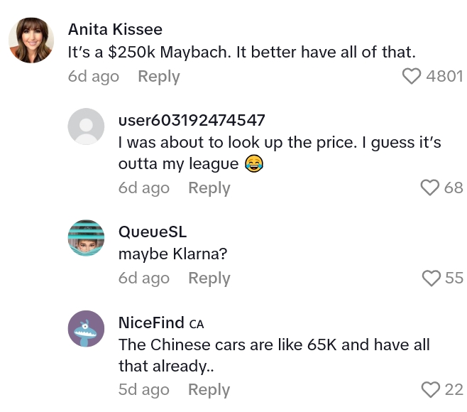The image size is (467, 412).
Task: Open Anita Kissee's profile picture
Action: pyautogui.click(x=31, y=40)
